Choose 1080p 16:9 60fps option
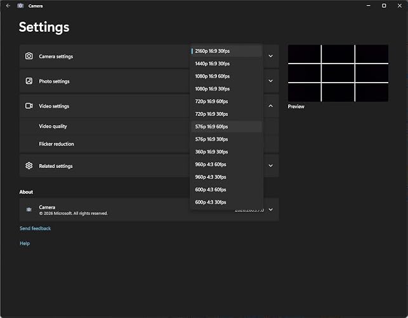This screenshot has width=408, height=318. click(226, 76)
